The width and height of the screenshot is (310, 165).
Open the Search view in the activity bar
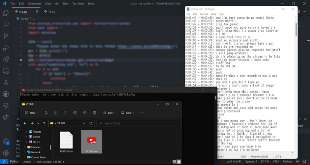click(6, 25)
